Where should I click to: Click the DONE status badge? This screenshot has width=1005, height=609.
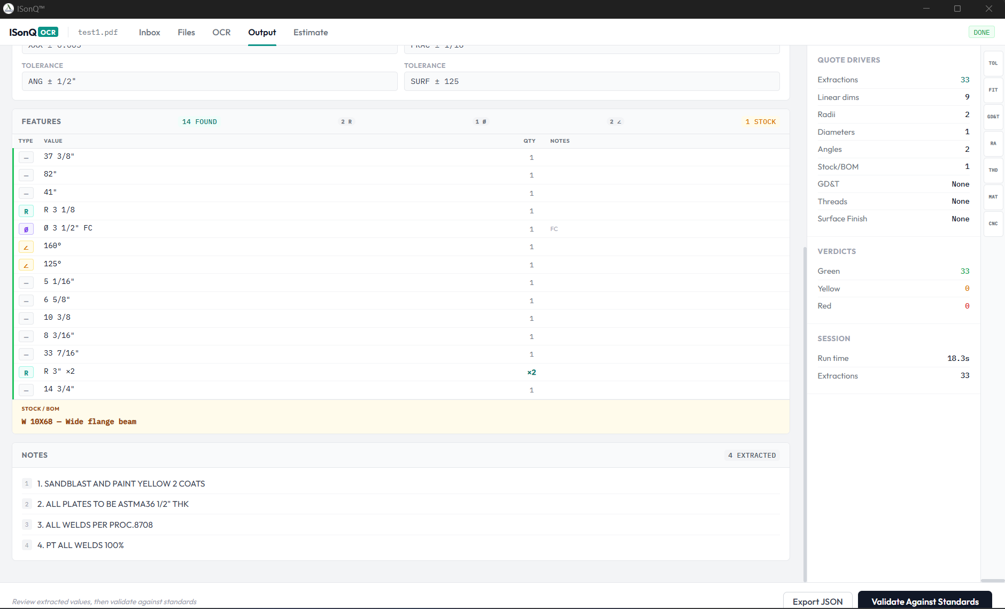[981, 32]
